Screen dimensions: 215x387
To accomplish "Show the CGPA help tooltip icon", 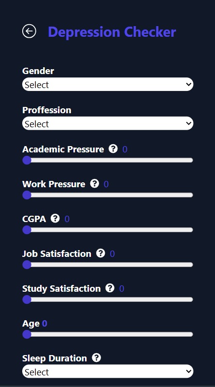I will click(x=55, y=218).
